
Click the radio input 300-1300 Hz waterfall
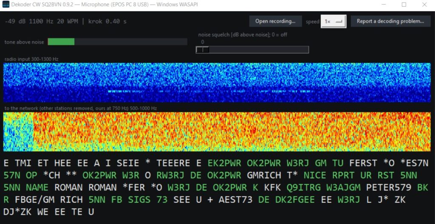click(x=217, y=82)
